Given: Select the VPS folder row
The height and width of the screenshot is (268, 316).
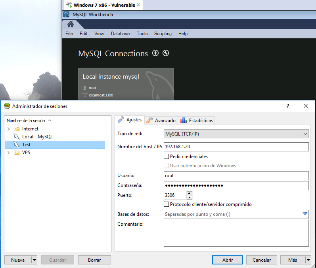Looking at the screenshot, I should (x=55, y=153).
